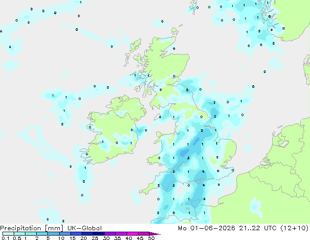This screenshot has width=310, height=240.
Task: Click the '0.5' legend scale label
Action: [17, 238]
